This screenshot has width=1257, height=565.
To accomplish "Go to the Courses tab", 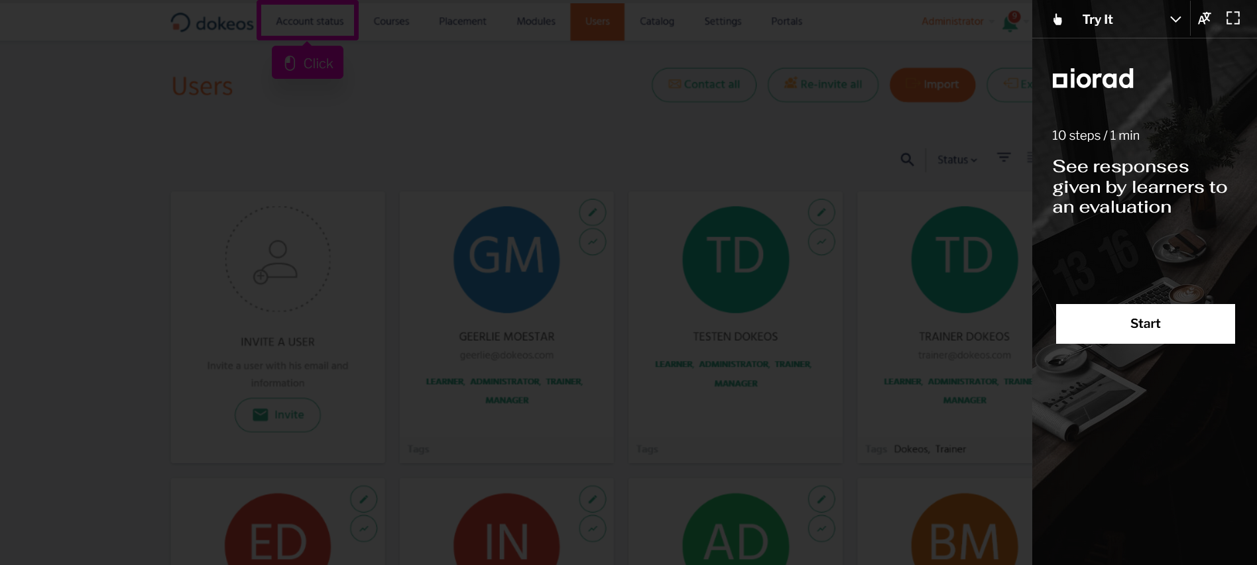I will (391, 21).
